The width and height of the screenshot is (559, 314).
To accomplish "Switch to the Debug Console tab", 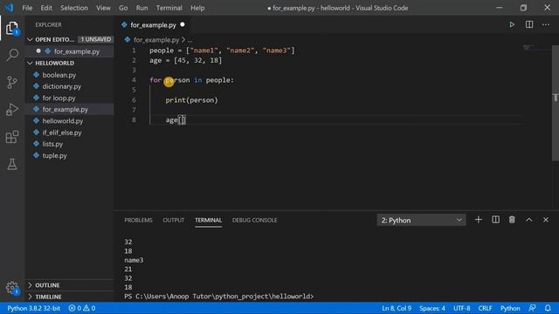I will point(254,220).
